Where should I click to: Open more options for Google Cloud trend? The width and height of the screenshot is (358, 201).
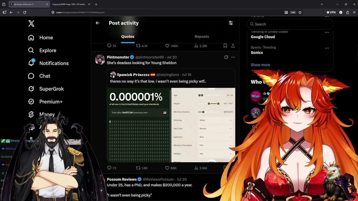point(327,32)
